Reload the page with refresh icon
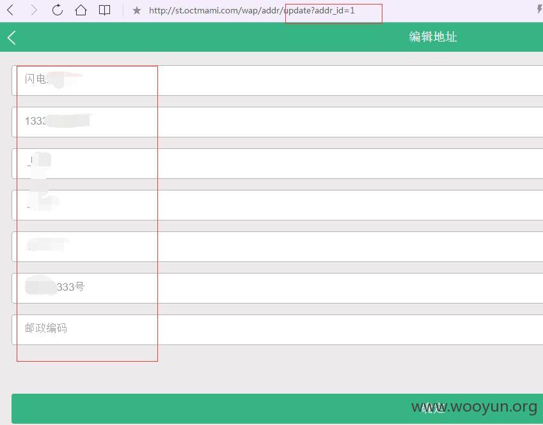The height and width of the screenshot is (425, 543). point(57,10)
